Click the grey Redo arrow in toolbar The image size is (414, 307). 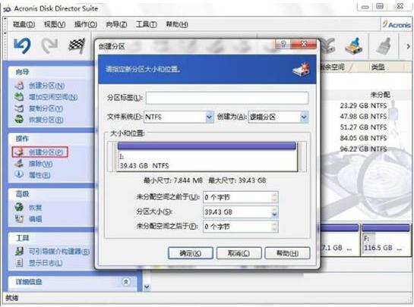(x=50, y=45)
